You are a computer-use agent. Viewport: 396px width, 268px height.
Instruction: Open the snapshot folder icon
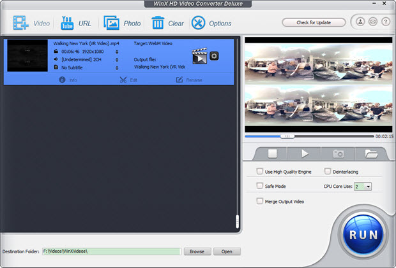[371, 153]
